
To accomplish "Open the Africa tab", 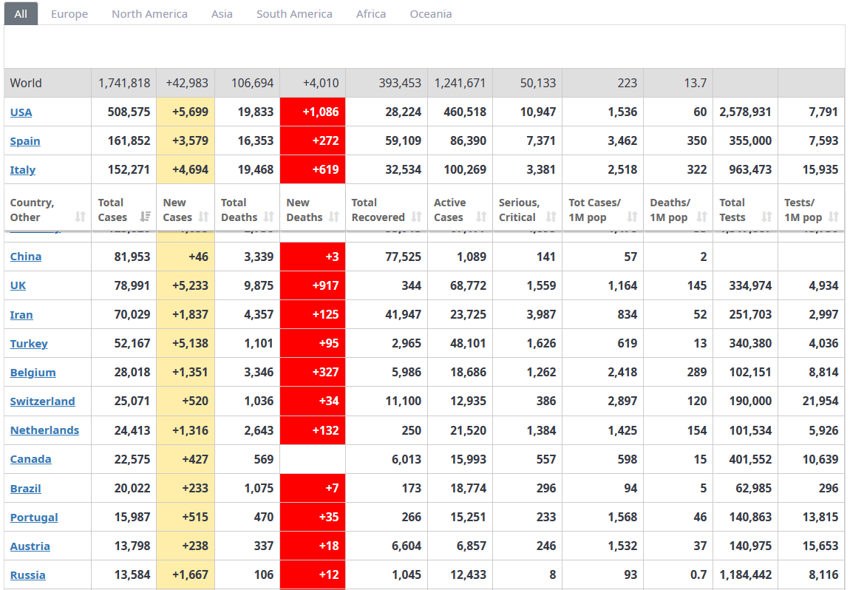I will point(371,13).
